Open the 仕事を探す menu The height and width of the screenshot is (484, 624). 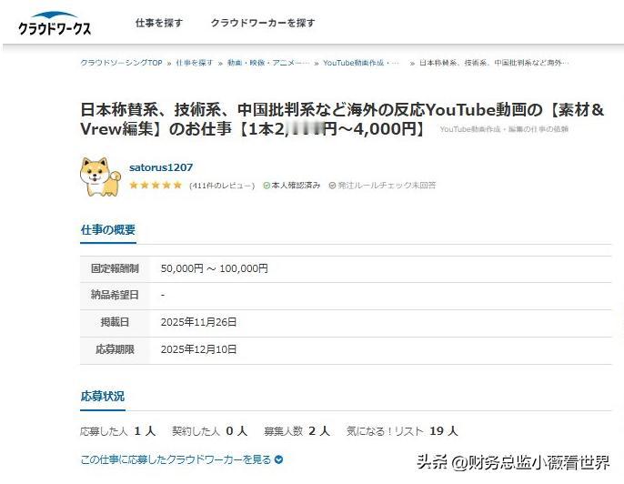coord(159,23)
